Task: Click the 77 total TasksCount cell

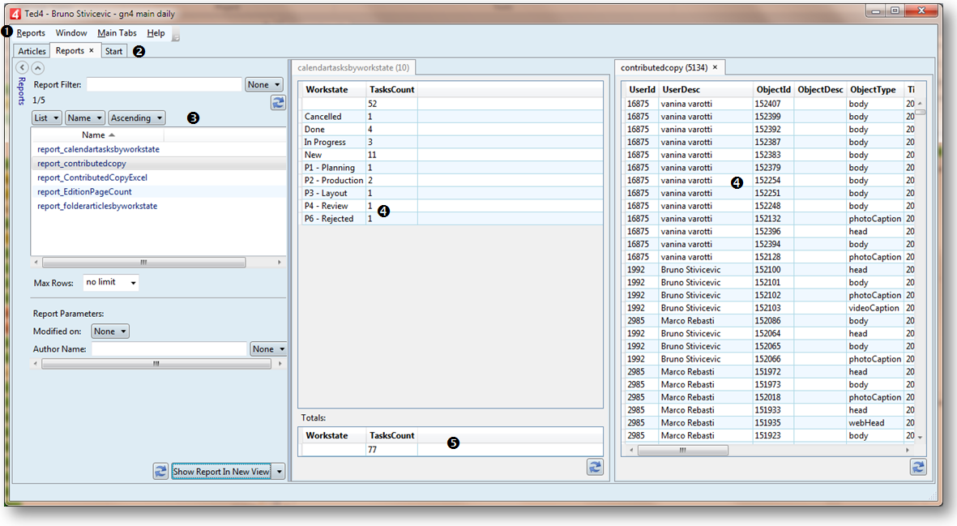Action: [x=392, y=450]
